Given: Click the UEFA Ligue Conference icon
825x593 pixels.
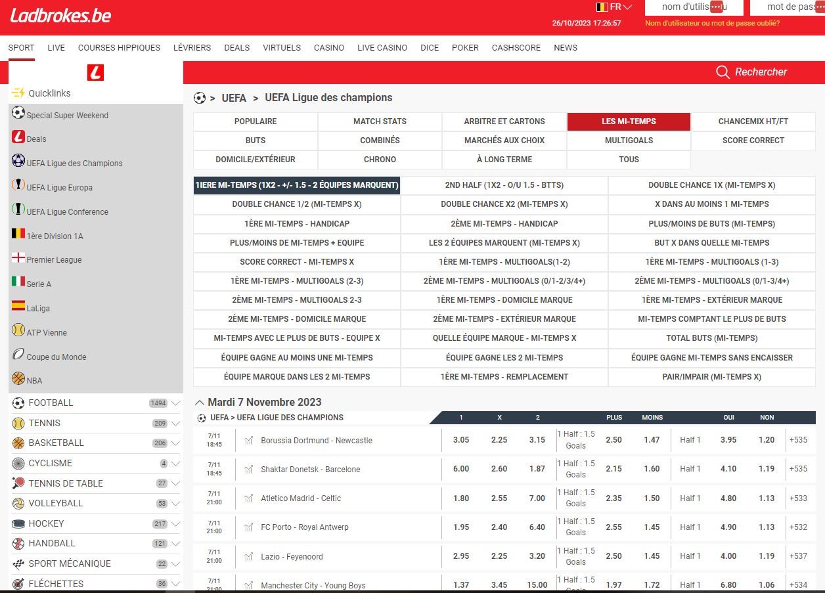Looking at the screenshot, I should pos(18,209).
